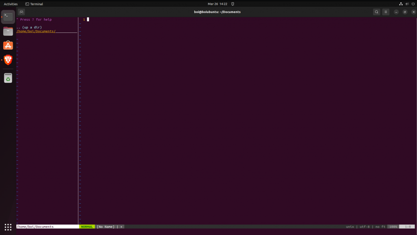Image resolution: width=417 pixels, height=235 pixels.
Task: Open Brave browser from the dock
Action: tap(8, 60)
